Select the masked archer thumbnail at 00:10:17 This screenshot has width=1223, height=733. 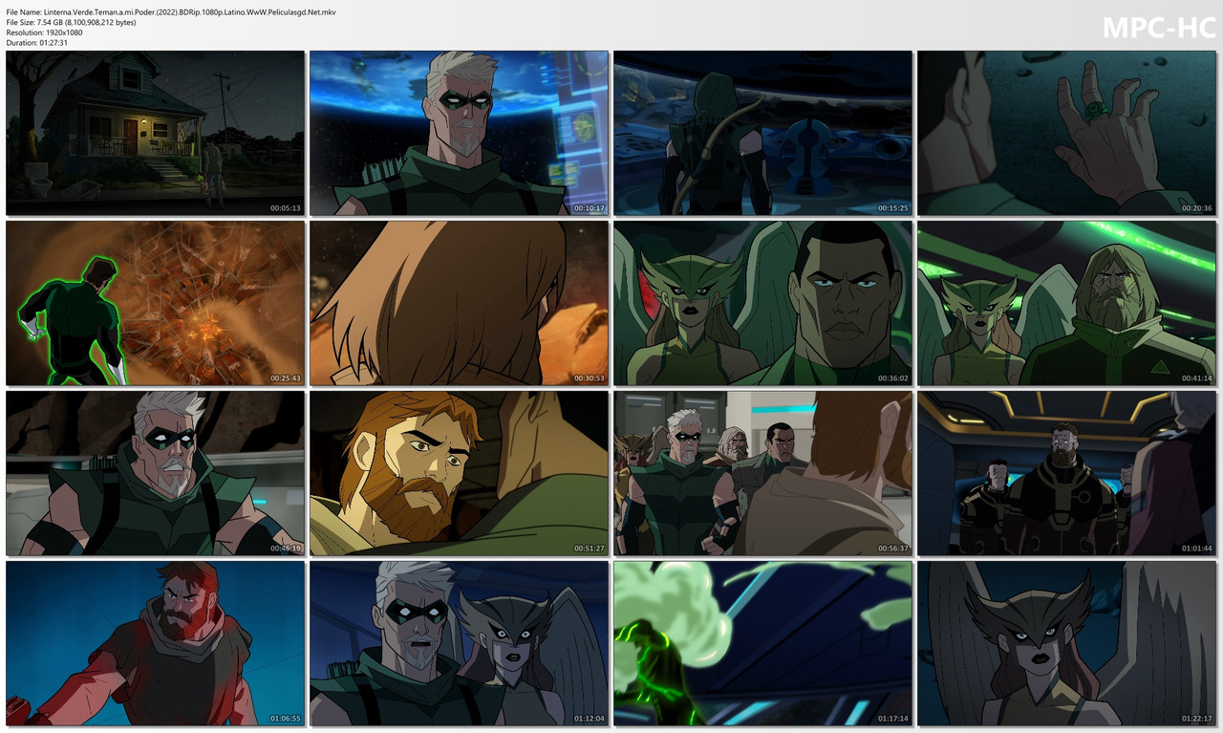pyautogui.click(x=459, y=133)
